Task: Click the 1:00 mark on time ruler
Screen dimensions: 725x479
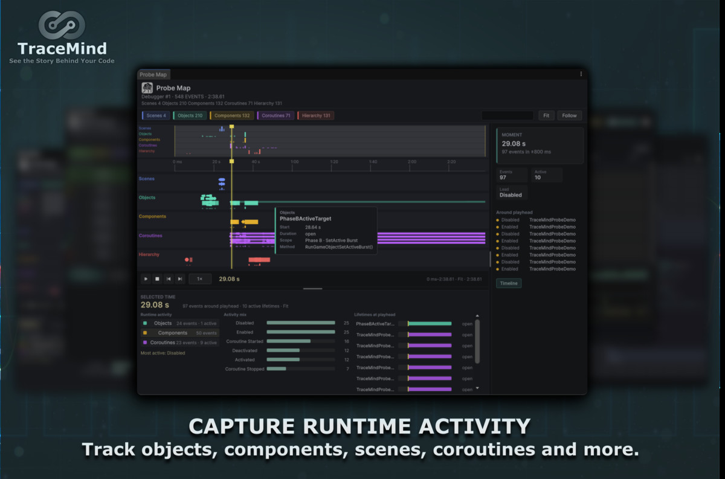Action: (x=295, y=162)
